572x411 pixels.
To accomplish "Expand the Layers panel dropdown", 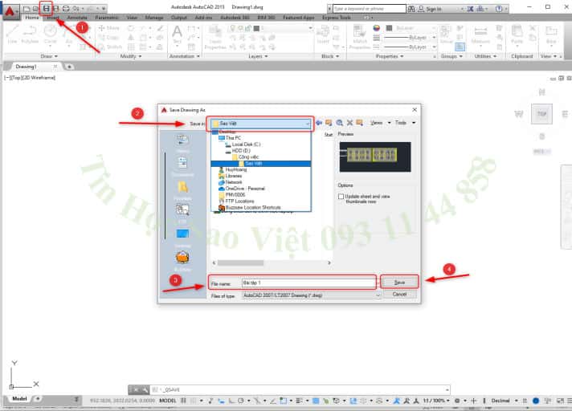I will tap(258, 56).
